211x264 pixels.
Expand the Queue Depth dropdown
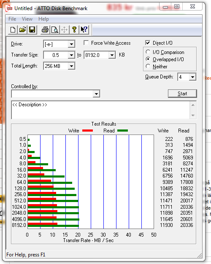pos(192,77)
